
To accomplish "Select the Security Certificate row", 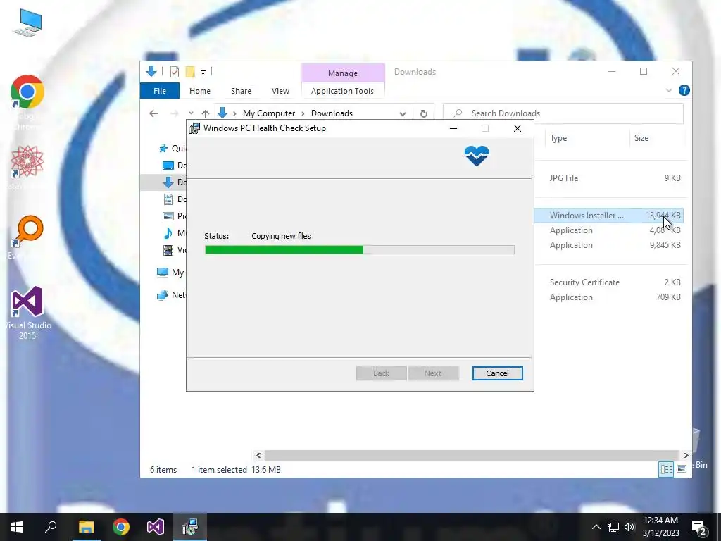I will pyautogui.click(x=609, y=282).
